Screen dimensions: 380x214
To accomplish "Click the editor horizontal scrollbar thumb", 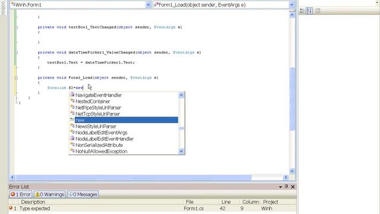I will pyautogui.click(x=134, y=177).
